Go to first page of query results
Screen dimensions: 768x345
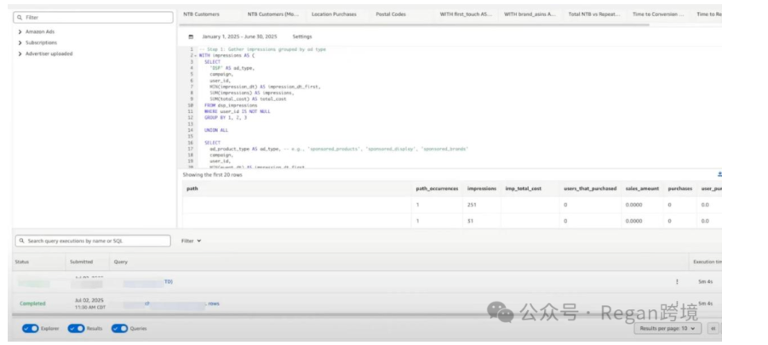coord(713,328)
